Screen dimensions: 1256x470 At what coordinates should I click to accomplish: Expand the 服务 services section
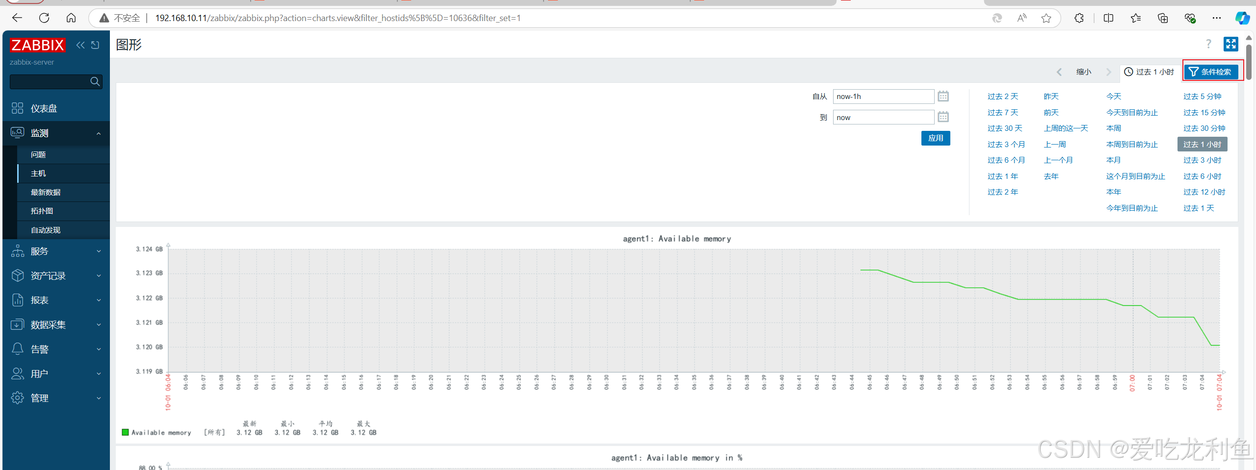pyautogui.click(x=56, y=251)
